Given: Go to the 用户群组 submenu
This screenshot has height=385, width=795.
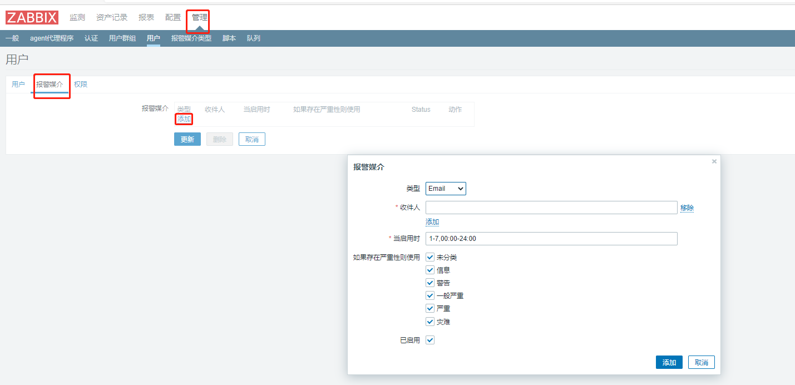Looking at the screenshot, I should (122, 38).
